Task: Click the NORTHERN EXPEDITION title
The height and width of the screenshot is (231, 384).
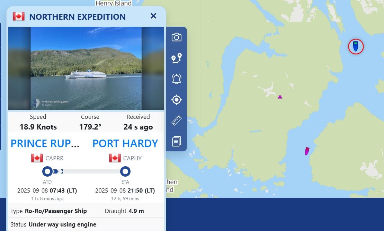Action: [x=78, y=17]
